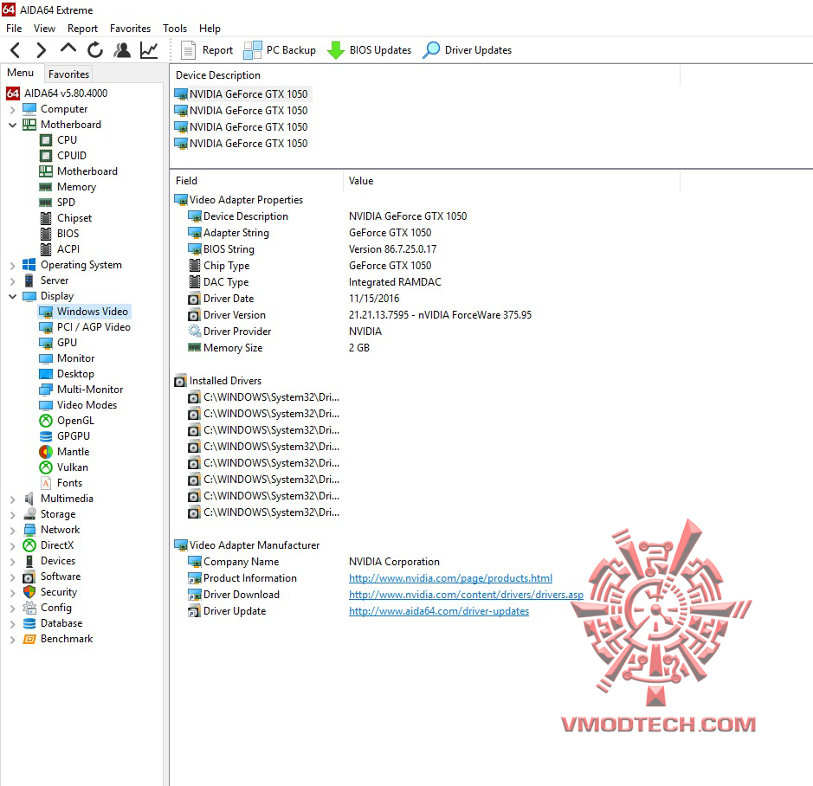Image resolution: width=813 pixels, height=786 pixels.
Task: Expand the Computer tree node
Action: pos(12,110)
